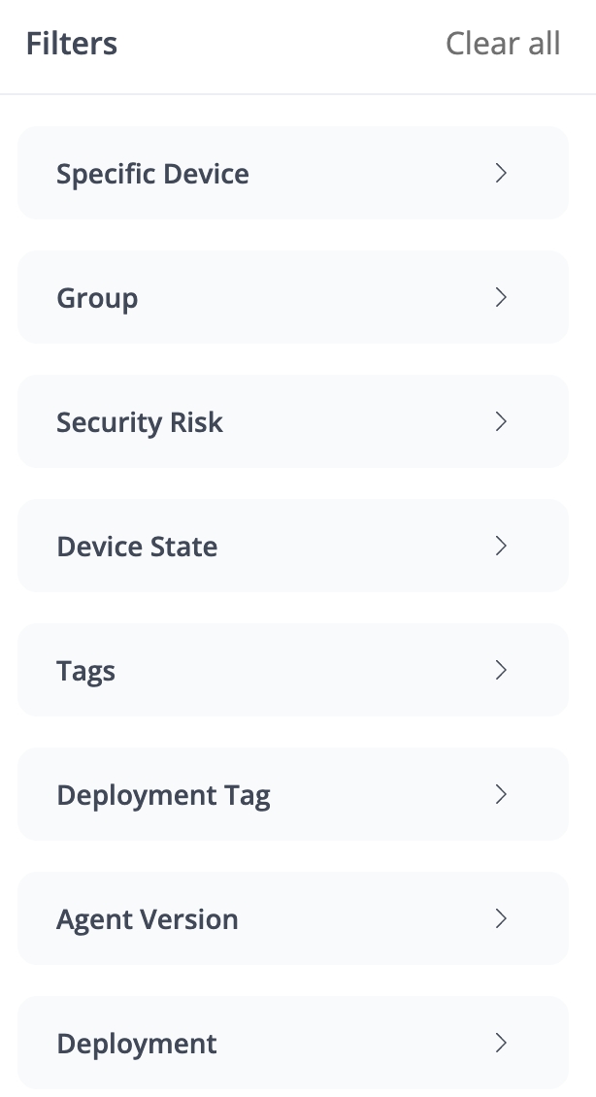Click the chevron icon beside Deployment Tag
This screenshot has width=596, height=1097.
coord(501,794)
